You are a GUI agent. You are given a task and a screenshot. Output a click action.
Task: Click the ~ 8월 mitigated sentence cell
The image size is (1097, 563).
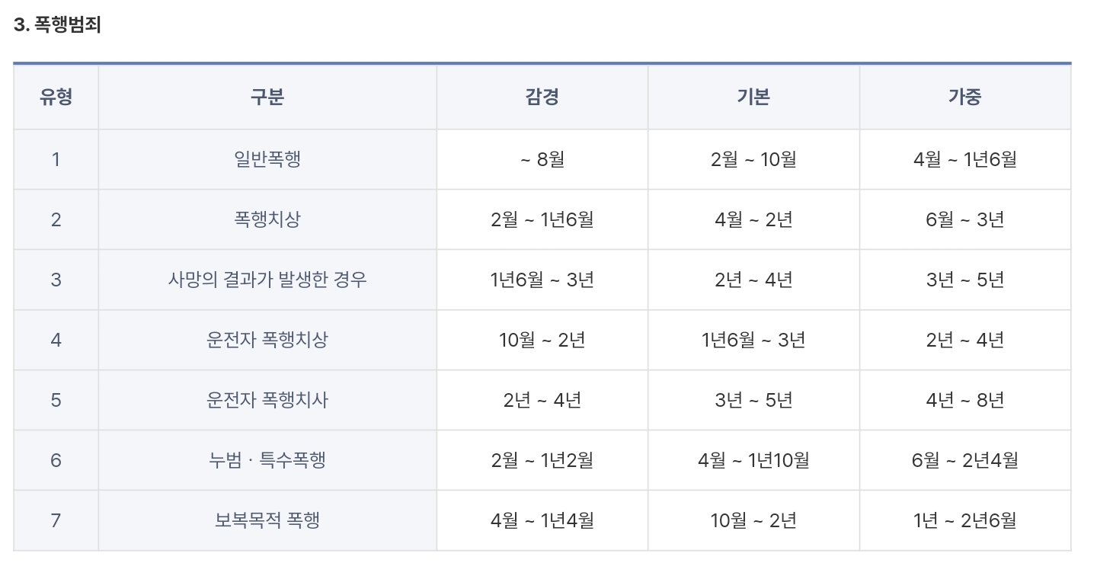tap(542, 159)
